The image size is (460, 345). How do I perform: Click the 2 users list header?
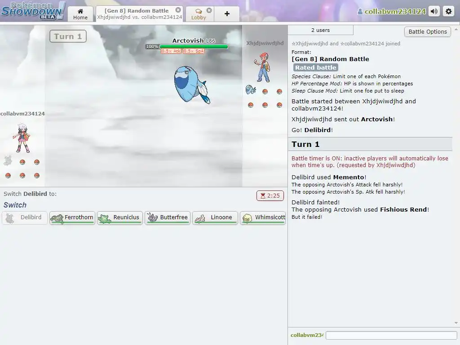[320, 30]
